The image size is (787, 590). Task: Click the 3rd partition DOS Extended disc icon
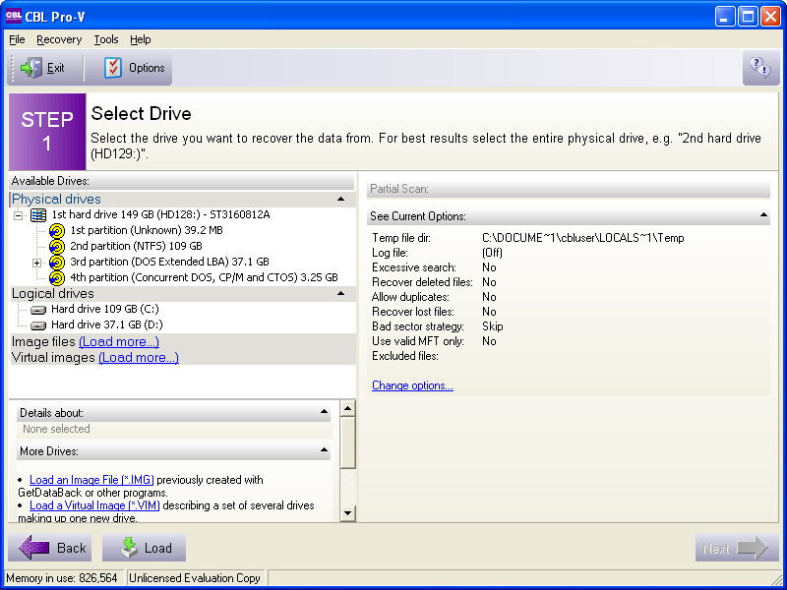[57, 262]
